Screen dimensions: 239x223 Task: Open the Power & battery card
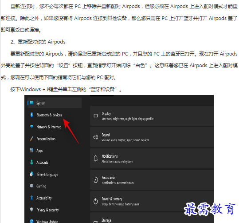click(x=152, y=201)
